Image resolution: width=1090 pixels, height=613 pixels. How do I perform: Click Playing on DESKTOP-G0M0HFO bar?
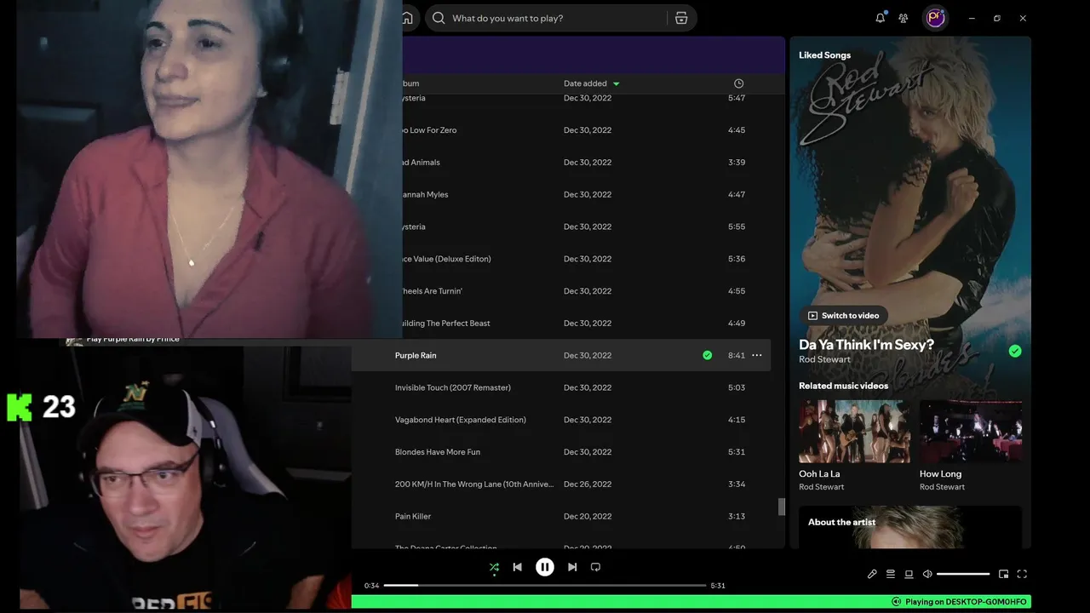point(691,602)
